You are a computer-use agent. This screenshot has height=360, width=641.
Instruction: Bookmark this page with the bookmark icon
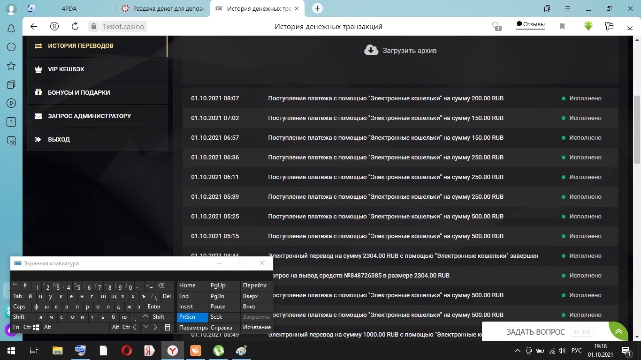point(562,27)
